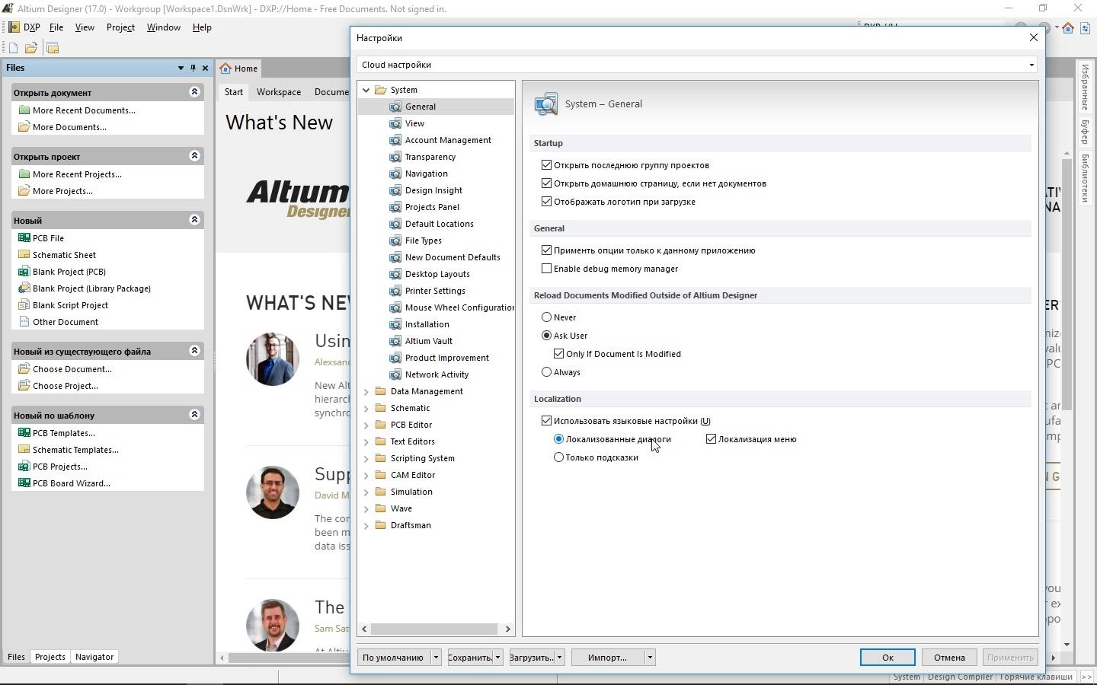
Task: Click the PCB File icon in Files panel
Action: click(24, 238)
